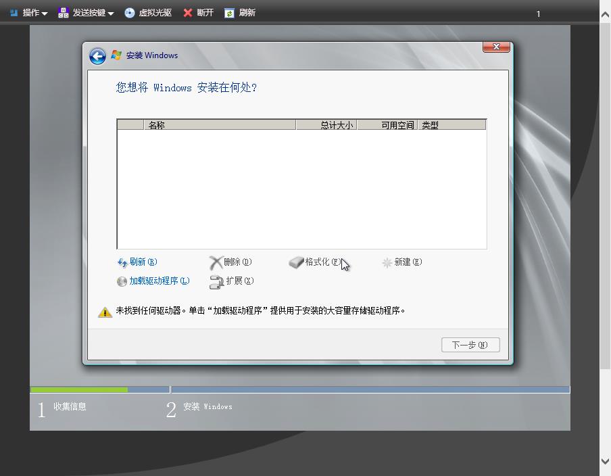Click the 可用空间 column header
The height and width of the screenshot is (476, 611).
pos(388,125)
